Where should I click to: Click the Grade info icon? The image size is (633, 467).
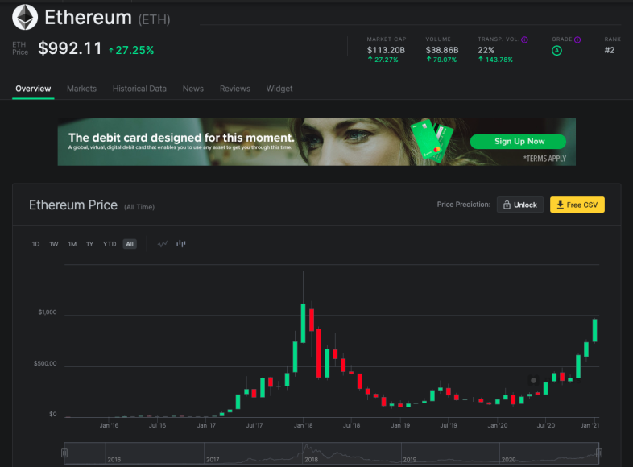[577, 39]
